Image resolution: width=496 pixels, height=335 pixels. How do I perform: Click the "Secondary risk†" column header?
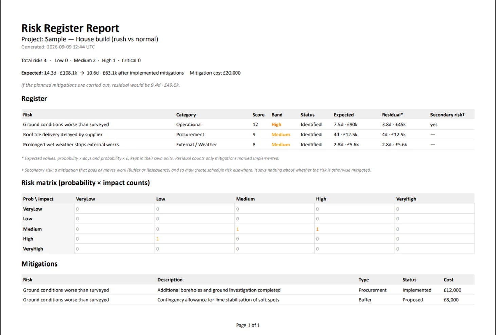coord(447,115)
